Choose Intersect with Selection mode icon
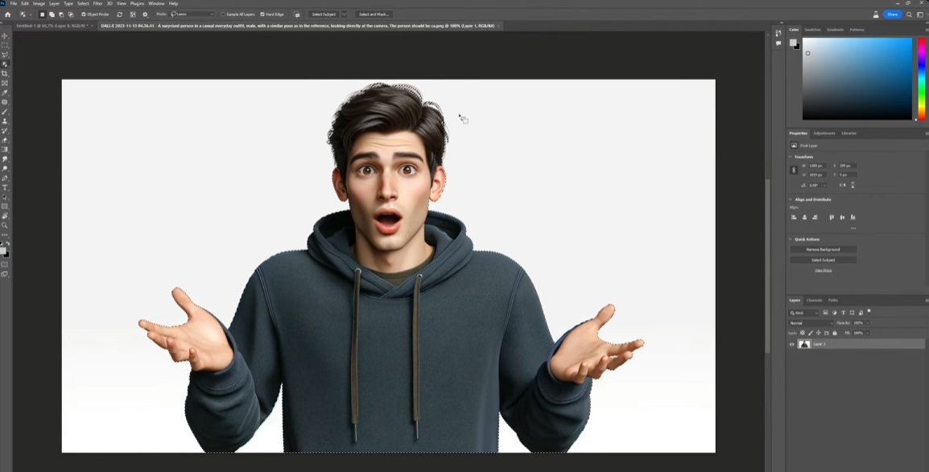929x472 pixels. coord(71,14)
